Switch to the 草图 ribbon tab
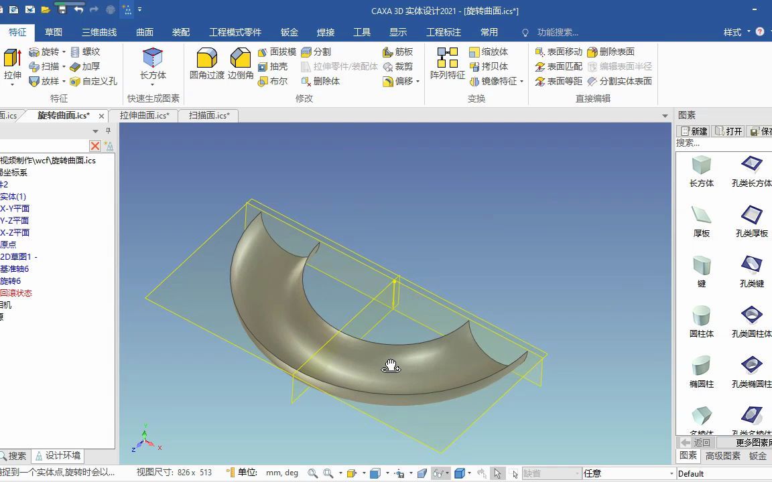 point(53,32)
